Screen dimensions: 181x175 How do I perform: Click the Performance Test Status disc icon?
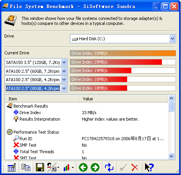10,132
